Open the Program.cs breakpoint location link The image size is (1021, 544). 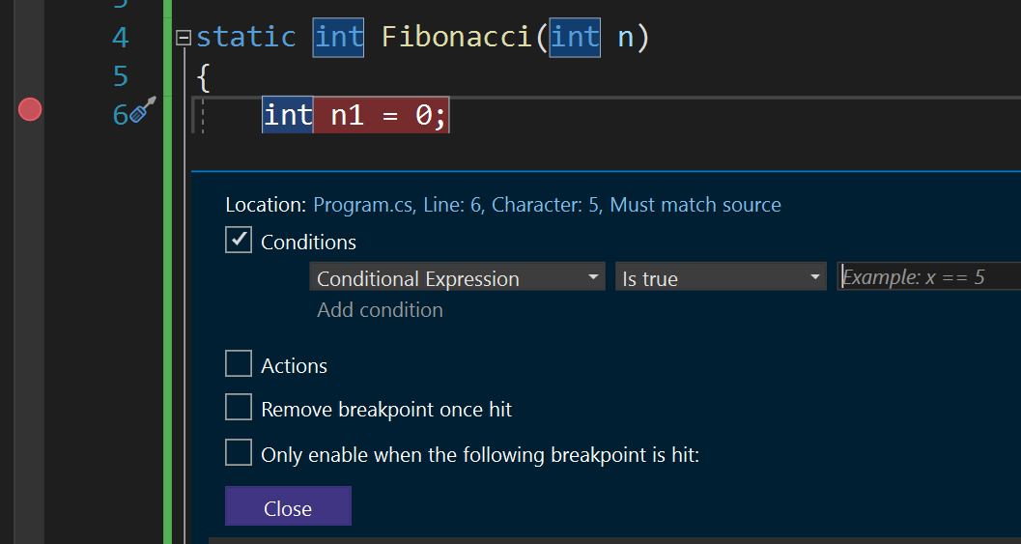point(547,205)
